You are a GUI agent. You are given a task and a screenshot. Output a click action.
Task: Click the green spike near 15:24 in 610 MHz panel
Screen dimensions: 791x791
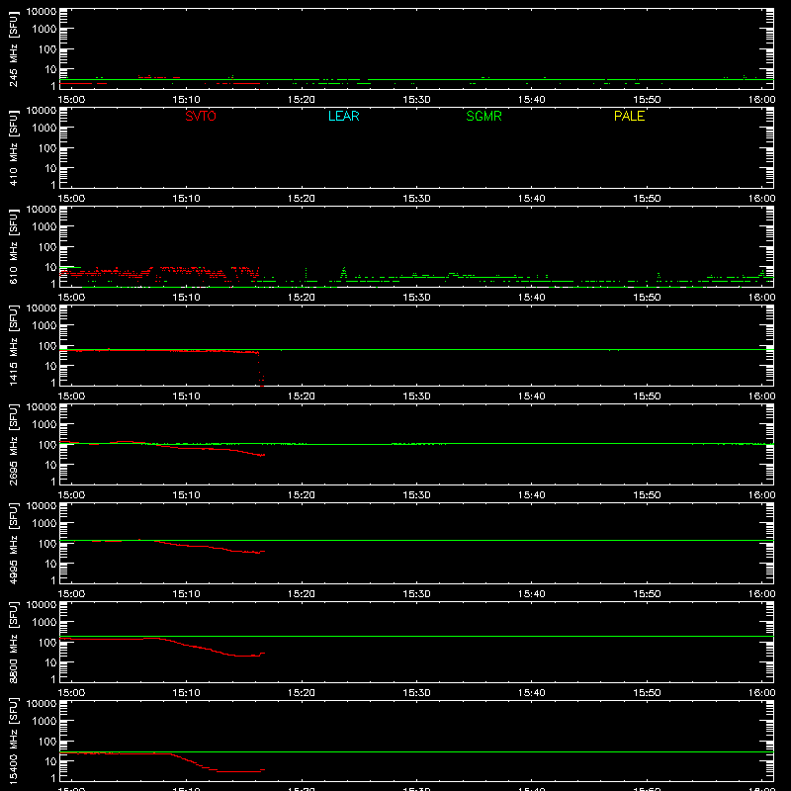343,273
